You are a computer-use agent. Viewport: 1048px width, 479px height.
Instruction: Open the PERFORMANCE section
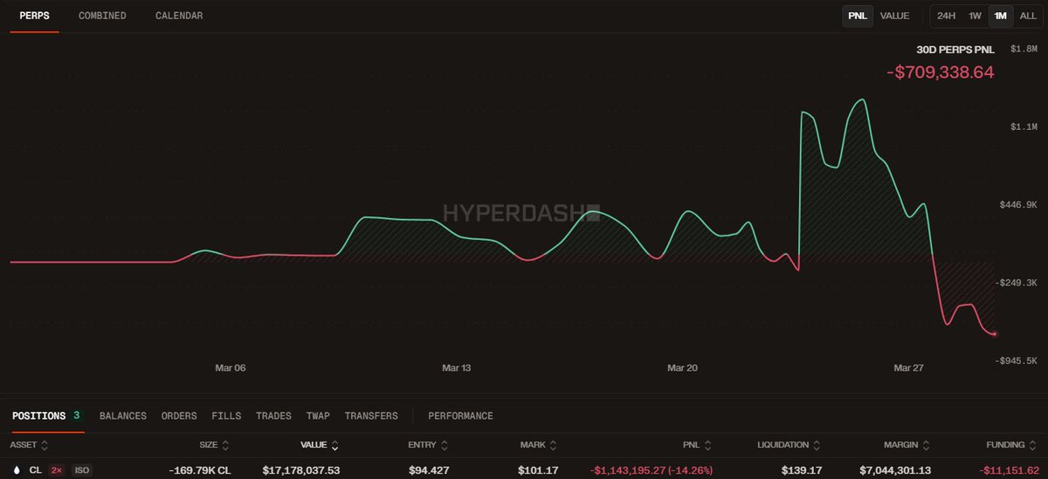pyautogui.click(x=460, y=416)
